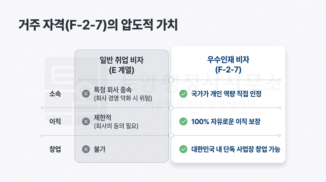Select the 국가가 개인 역량 직접 인정 text
The width and height of the screenshot is (326, 182).
pos(226,94)
